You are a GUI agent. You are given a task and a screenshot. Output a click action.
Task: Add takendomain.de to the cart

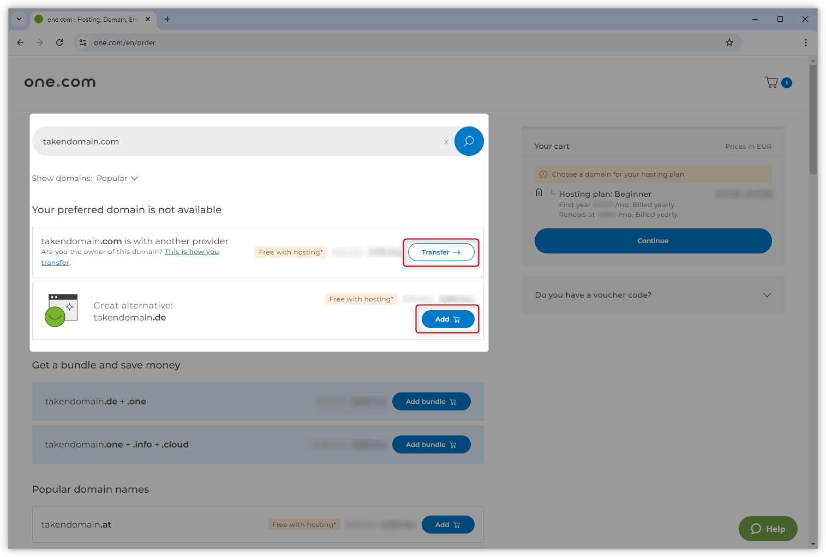coord(447,319)
